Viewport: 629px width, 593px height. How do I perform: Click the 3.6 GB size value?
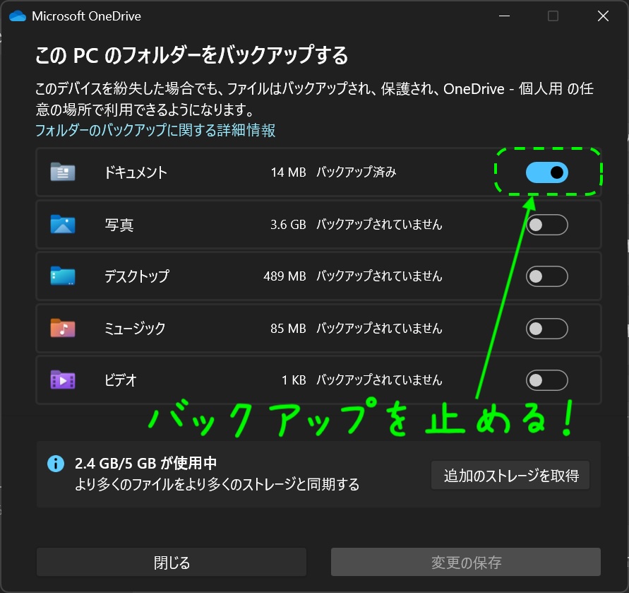click(288, 225)
